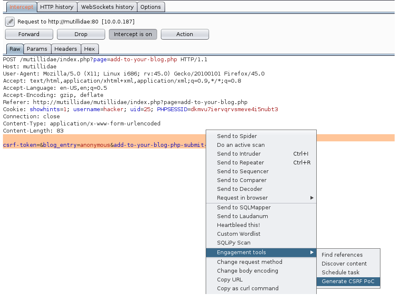Viewport: 398px width, 302px height.
Task: Switch to the Options tab
Action: click(150, 7)
